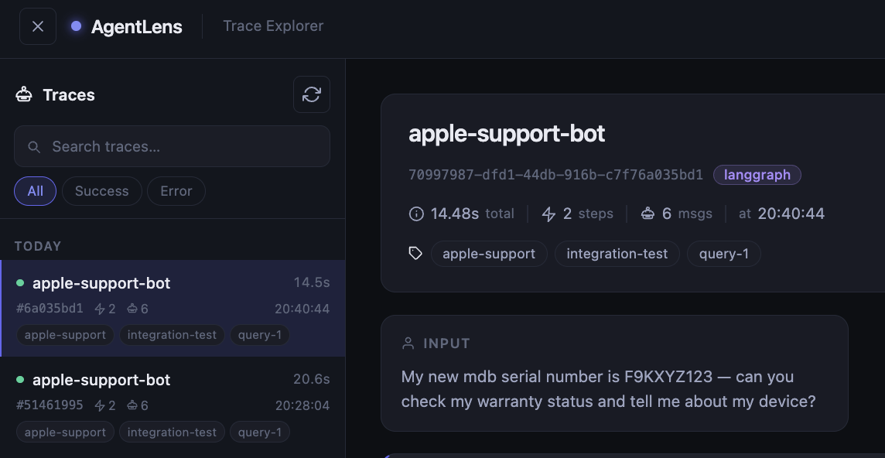Click the INPUT section label
This screenshot has height=458, width=885.
(x=446, y=343)
